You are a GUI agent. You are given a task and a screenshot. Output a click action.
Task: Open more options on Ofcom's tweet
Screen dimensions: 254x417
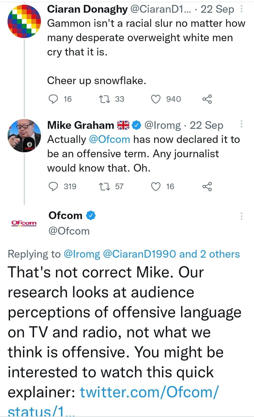pyautogui.click(x=242, y=216)
